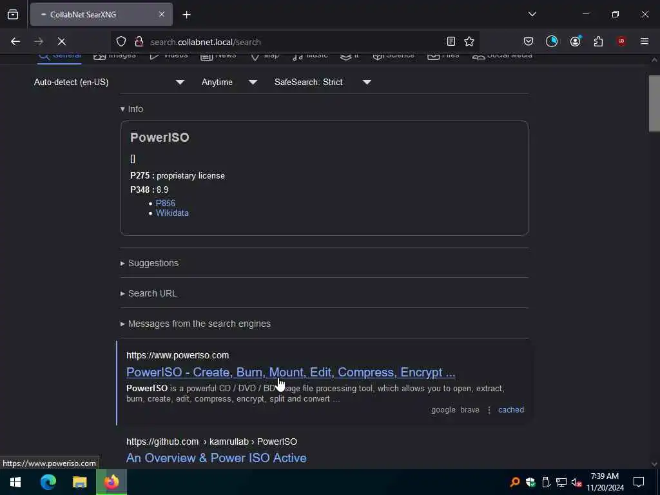Open Windows Security tray icon
660x495 pixels.
pos(530,482)
